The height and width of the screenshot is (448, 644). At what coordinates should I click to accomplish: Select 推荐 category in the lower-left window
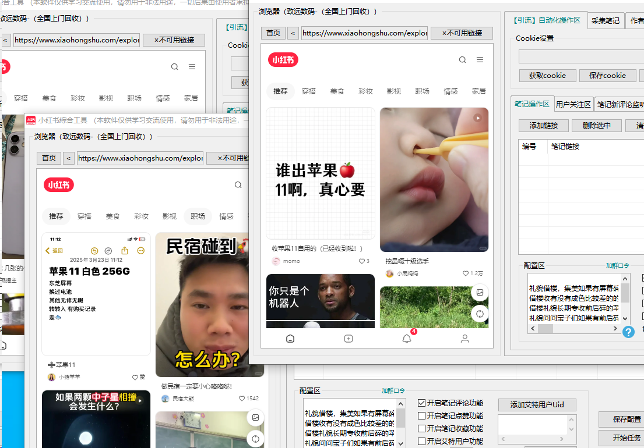[57, 216]
